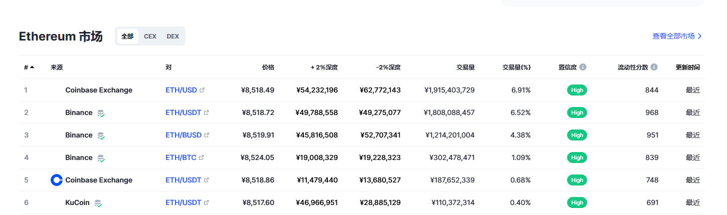This screenshot has height=215, width=727.
Task: Sort the table by 价格 column header
Action: click(268, 67)
